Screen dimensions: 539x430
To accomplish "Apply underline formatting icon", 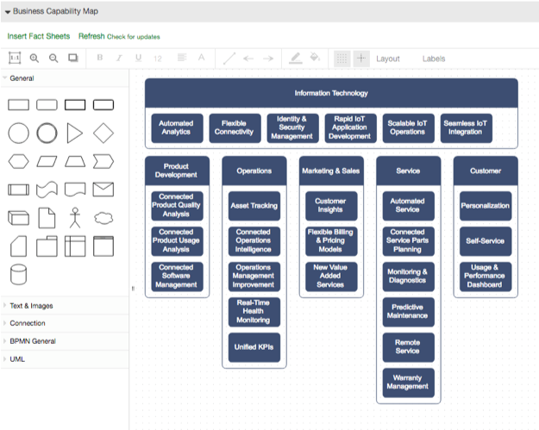I will [138, 58].
